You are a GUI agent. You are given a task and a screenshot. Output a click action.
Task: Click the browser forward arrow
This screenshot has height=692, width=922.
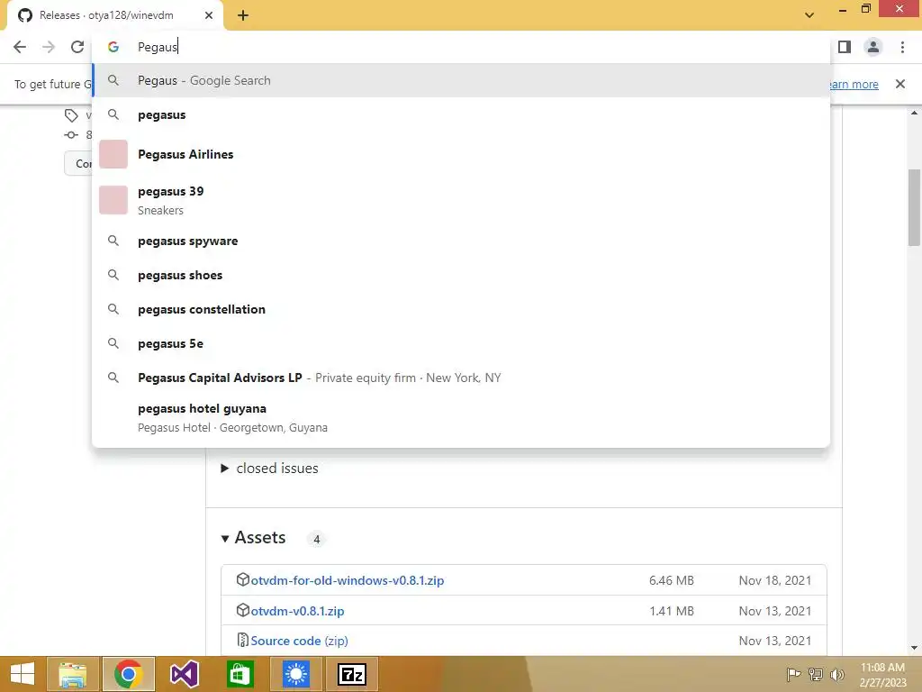click(x=49, y=47)
